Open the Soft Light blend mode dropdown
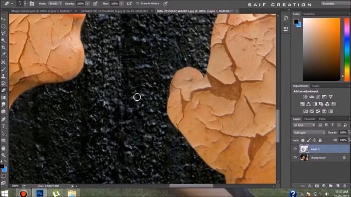The width and height of the screenshot is (351, 197). pyautogui.click(x=309, y=132)
